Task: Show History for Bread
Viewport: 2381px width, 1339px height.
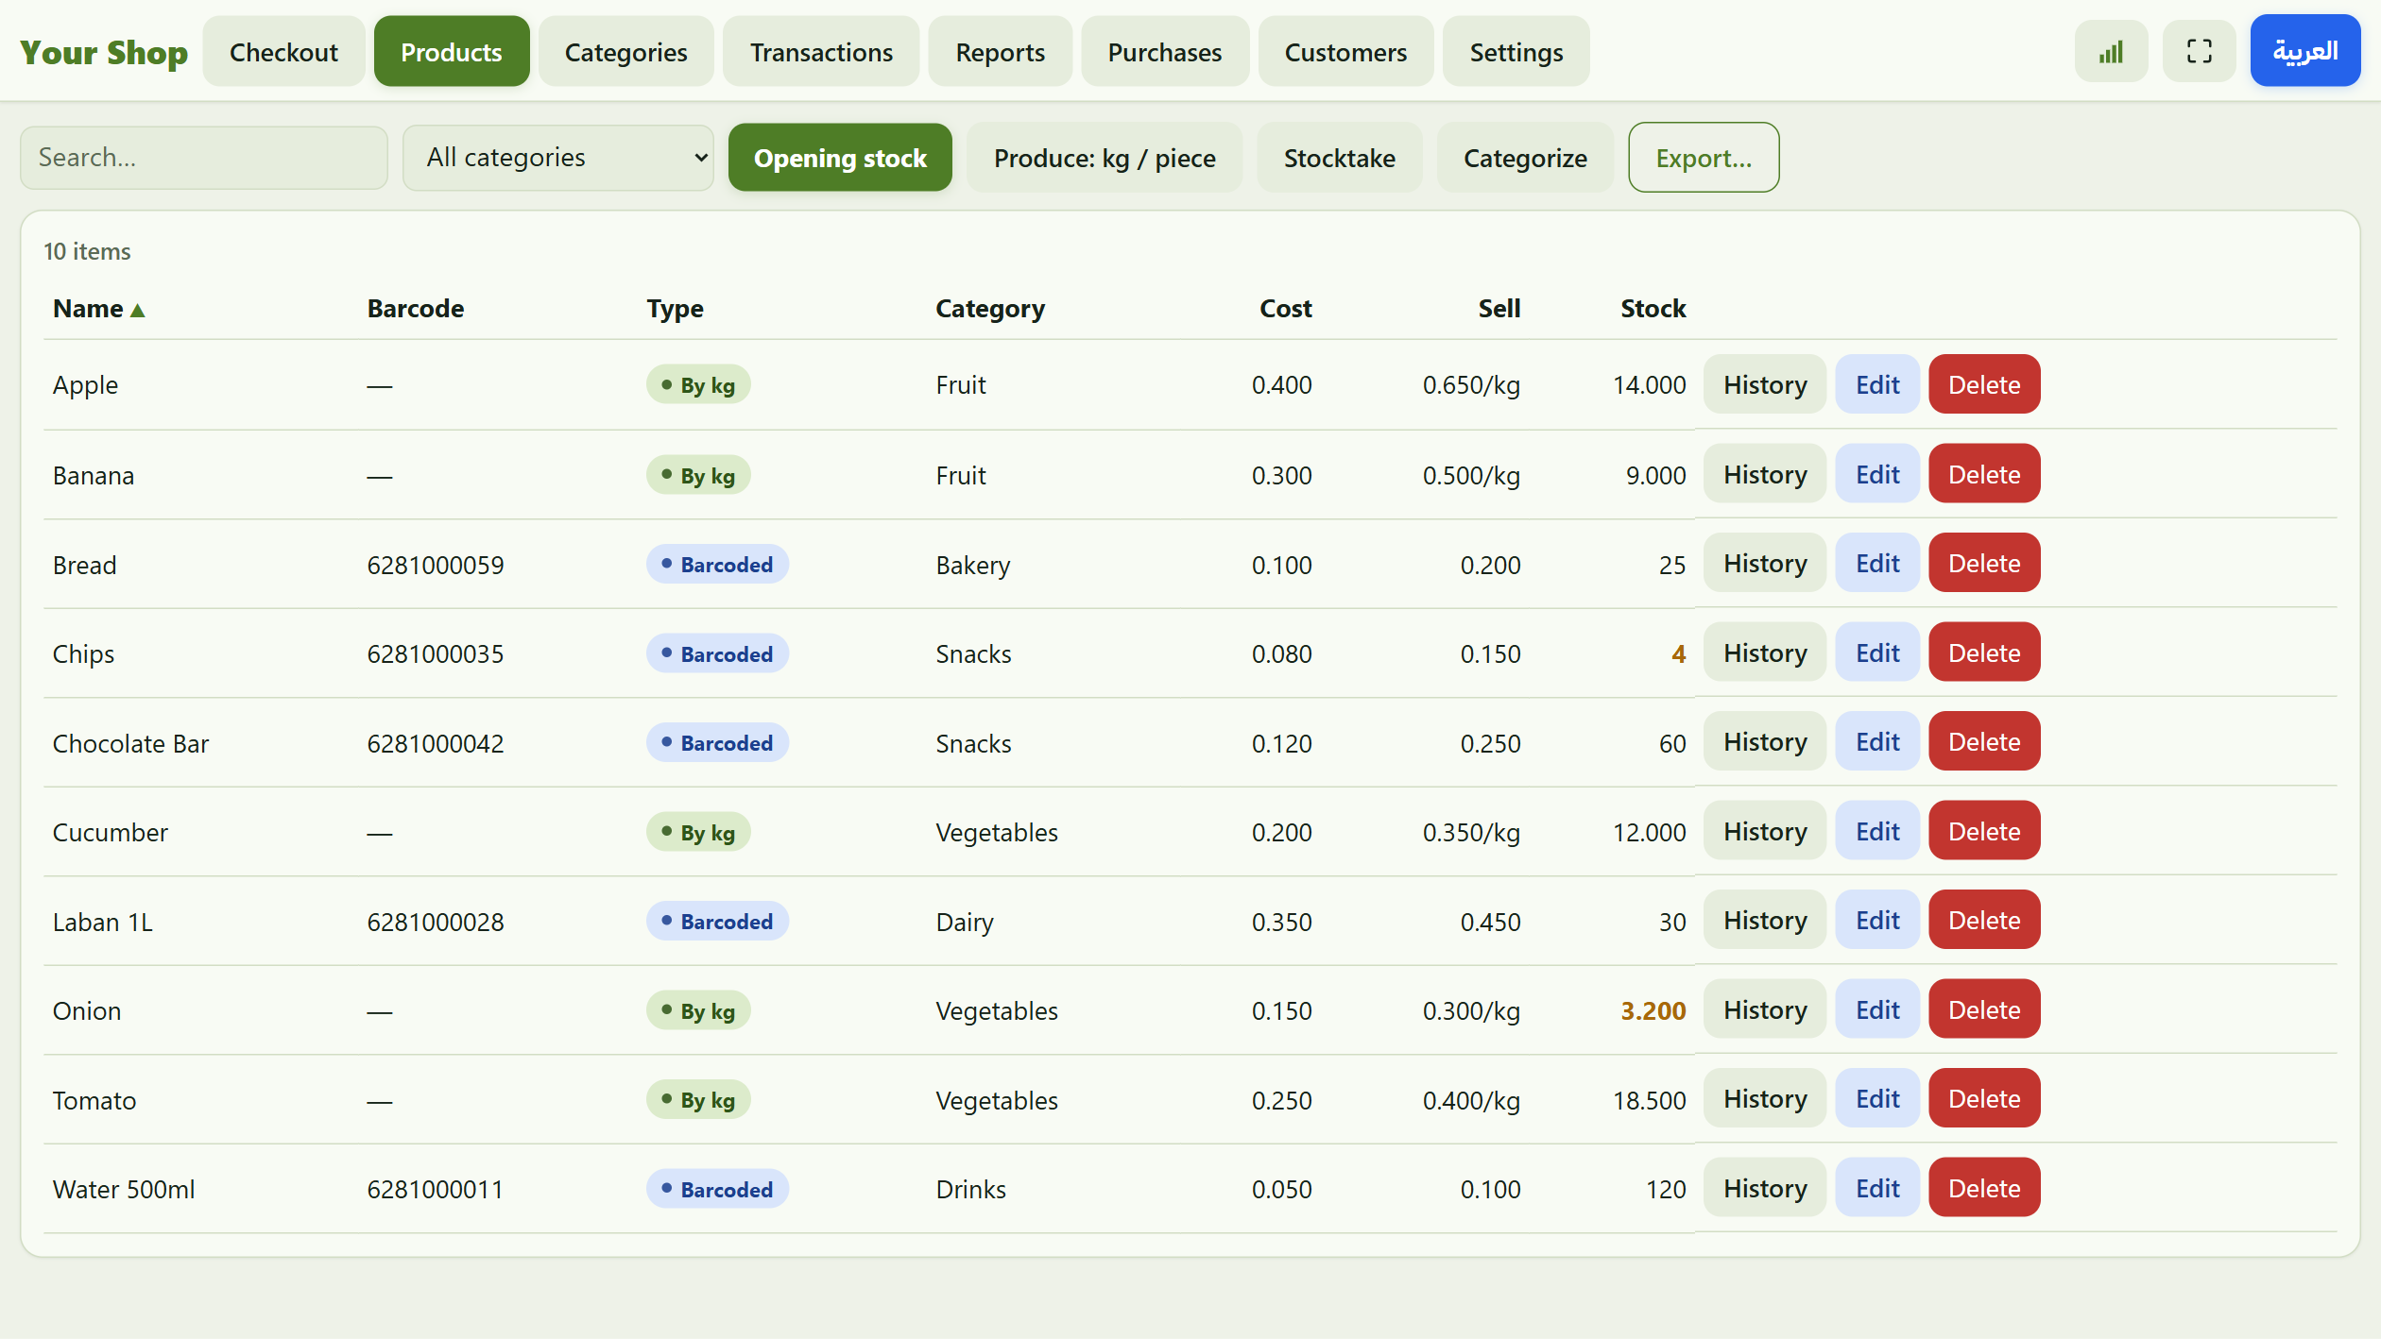Action: (1765, 563)
